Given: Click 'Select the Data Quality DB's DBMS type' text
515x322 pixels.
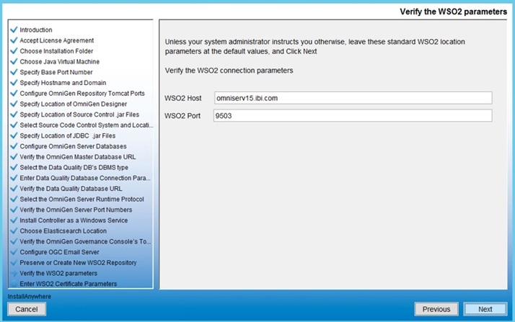Looking at the screenshot, I should (74, 167).
